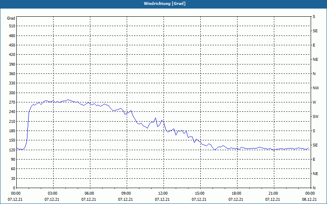Click the 03:00 time label

[x=53, y=193]
